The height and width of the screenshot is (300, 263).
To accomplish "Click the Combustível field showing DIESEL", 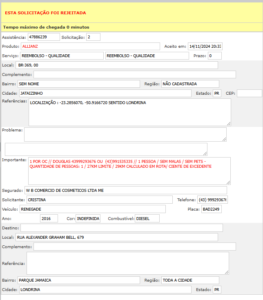I will (147, 219).
